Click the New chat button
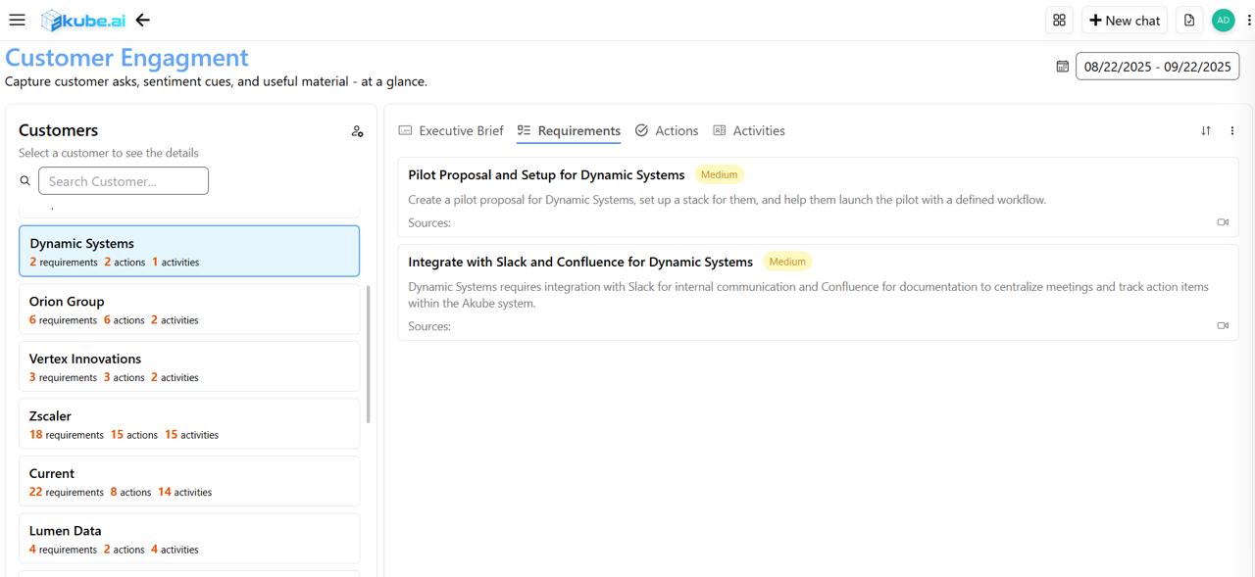Screen dimensions: 1255x577 click(x=1125, y=20)
